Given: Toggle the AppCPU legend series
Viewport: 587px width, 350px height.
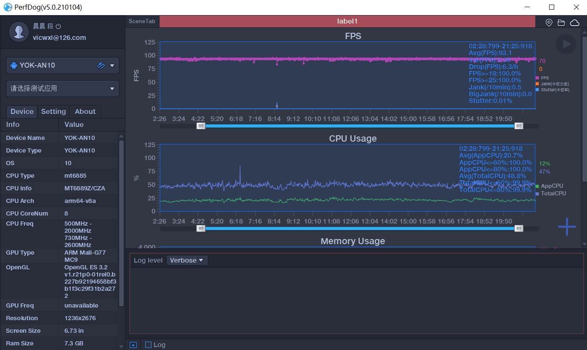Looking at the screenshot, I should (x=549, y=186).
